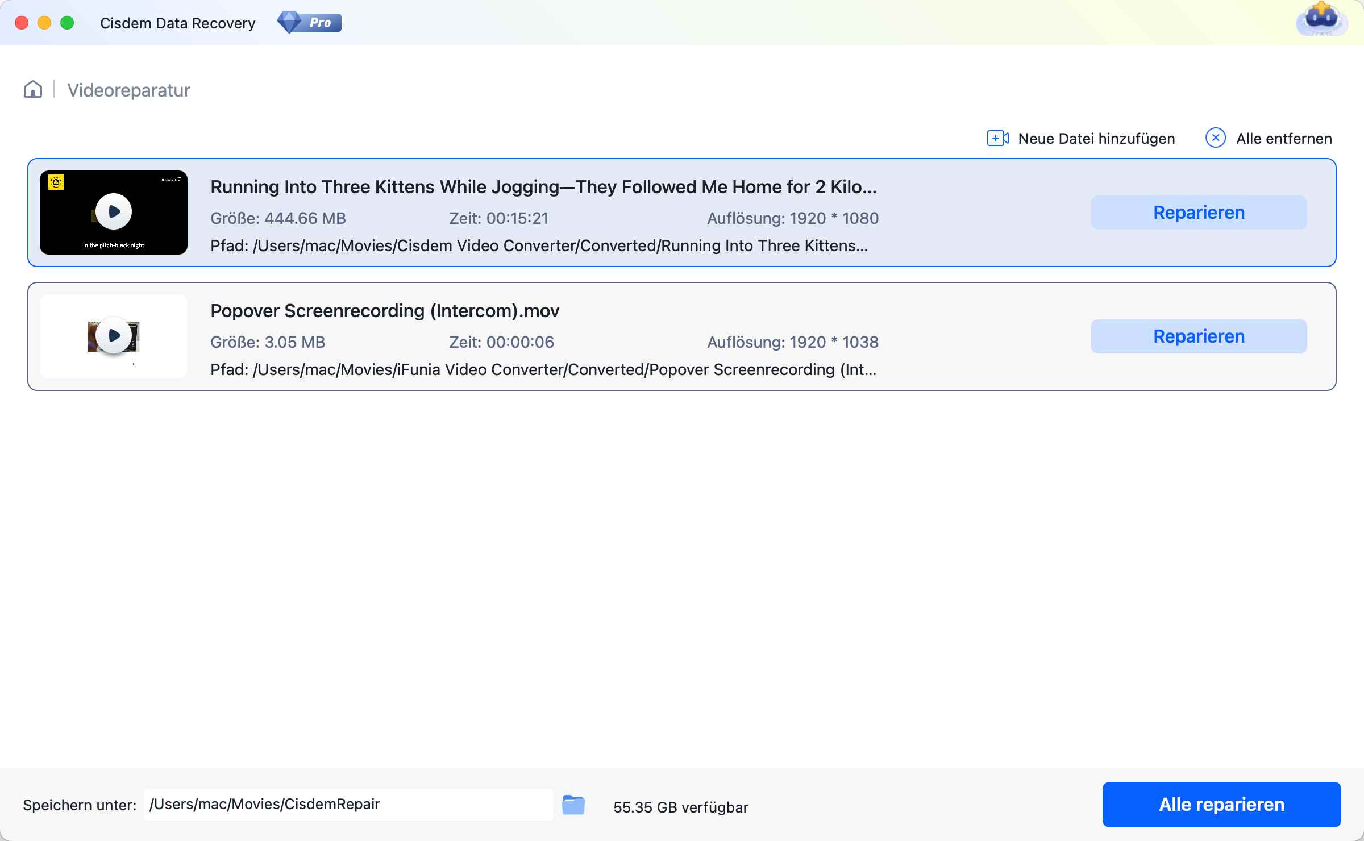The image size is (1364, 841).
Task: Open the folder browse icon
Action: (573, 805)
